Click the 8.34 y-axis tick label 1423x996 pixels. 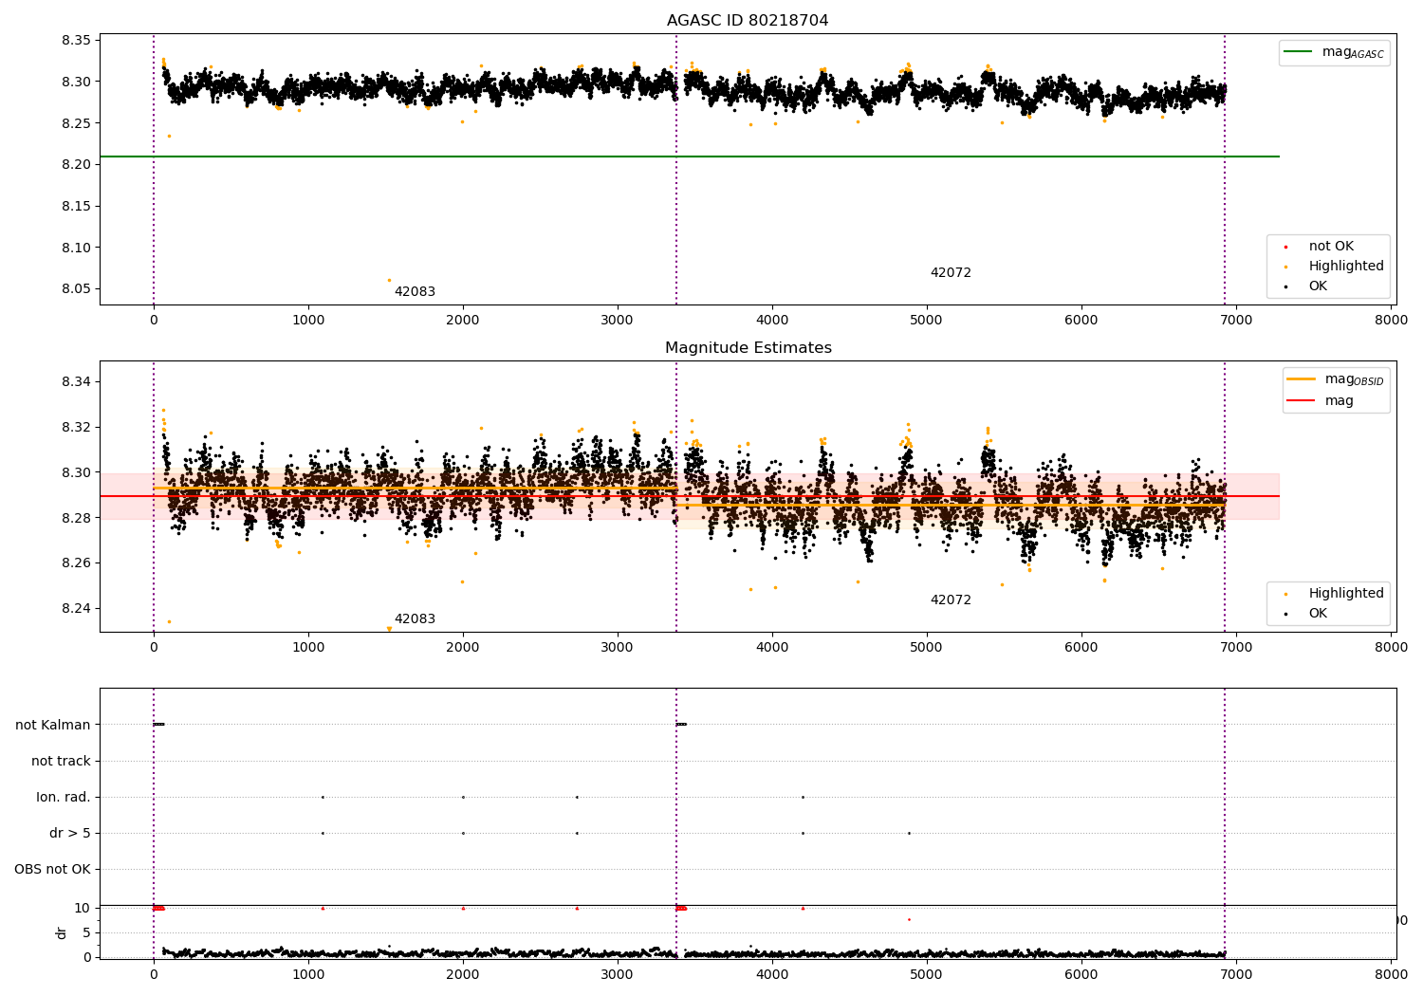(x=77, y=382)
